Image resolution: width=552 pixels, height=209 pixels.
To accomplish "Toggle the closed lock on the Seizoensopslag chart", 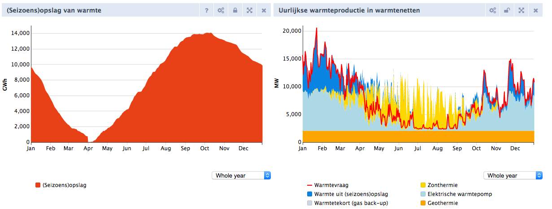I will tap(235, 10).
